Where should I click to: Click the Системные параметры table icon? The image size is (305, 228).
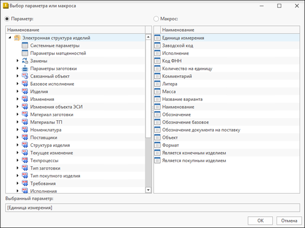click(25, 46)
